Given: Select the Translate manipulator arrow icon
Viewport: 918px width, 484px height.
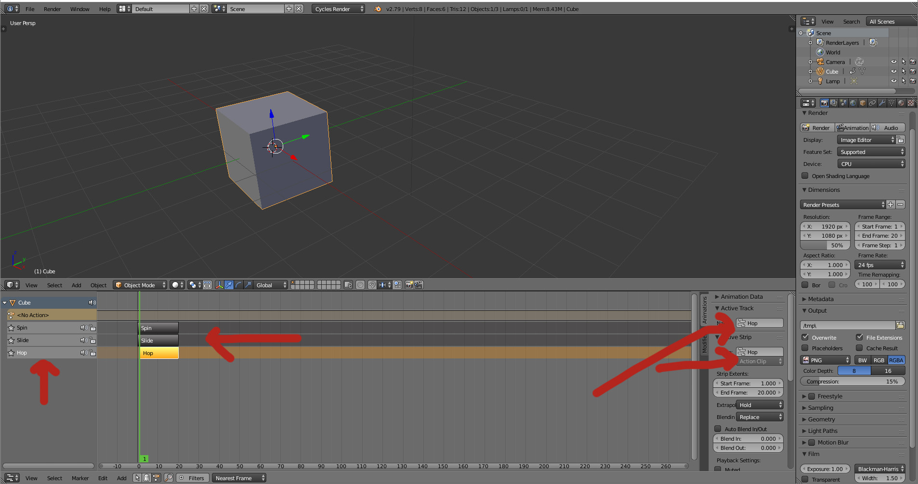Looking at the screenshot, I should pos(229,285).
